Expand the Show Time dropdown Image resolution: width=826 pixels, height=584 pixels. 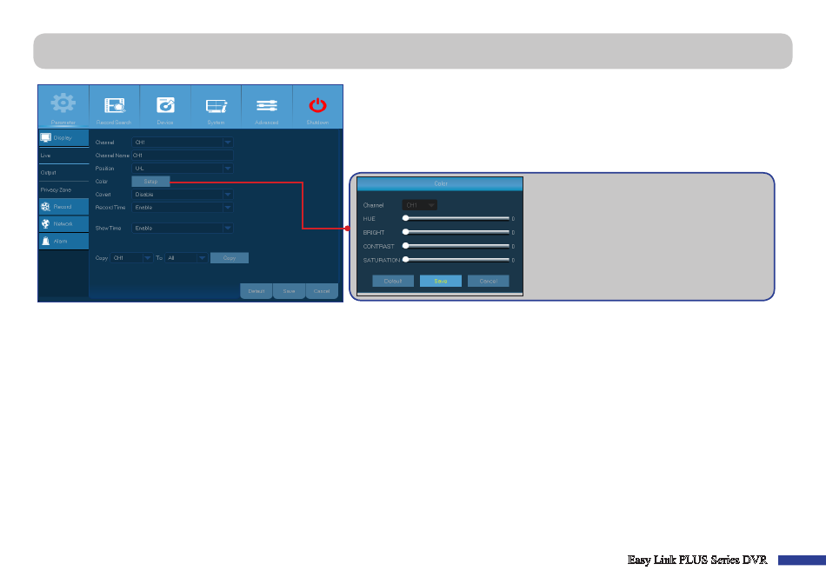tap(183, 228)
